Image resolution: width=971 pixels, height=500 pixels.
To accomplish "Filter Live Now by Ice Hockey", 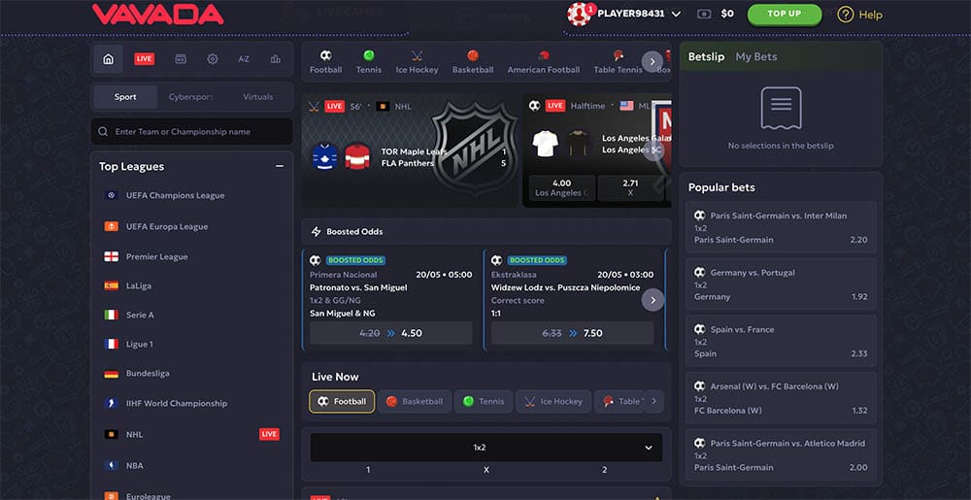I will point(553,401).
